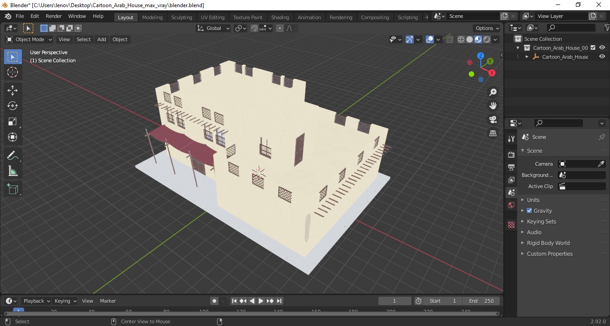The width and height of the screenshot is (610, 326).
Task: Choose the Add Cube tool
Action: (x=13, y=189)
